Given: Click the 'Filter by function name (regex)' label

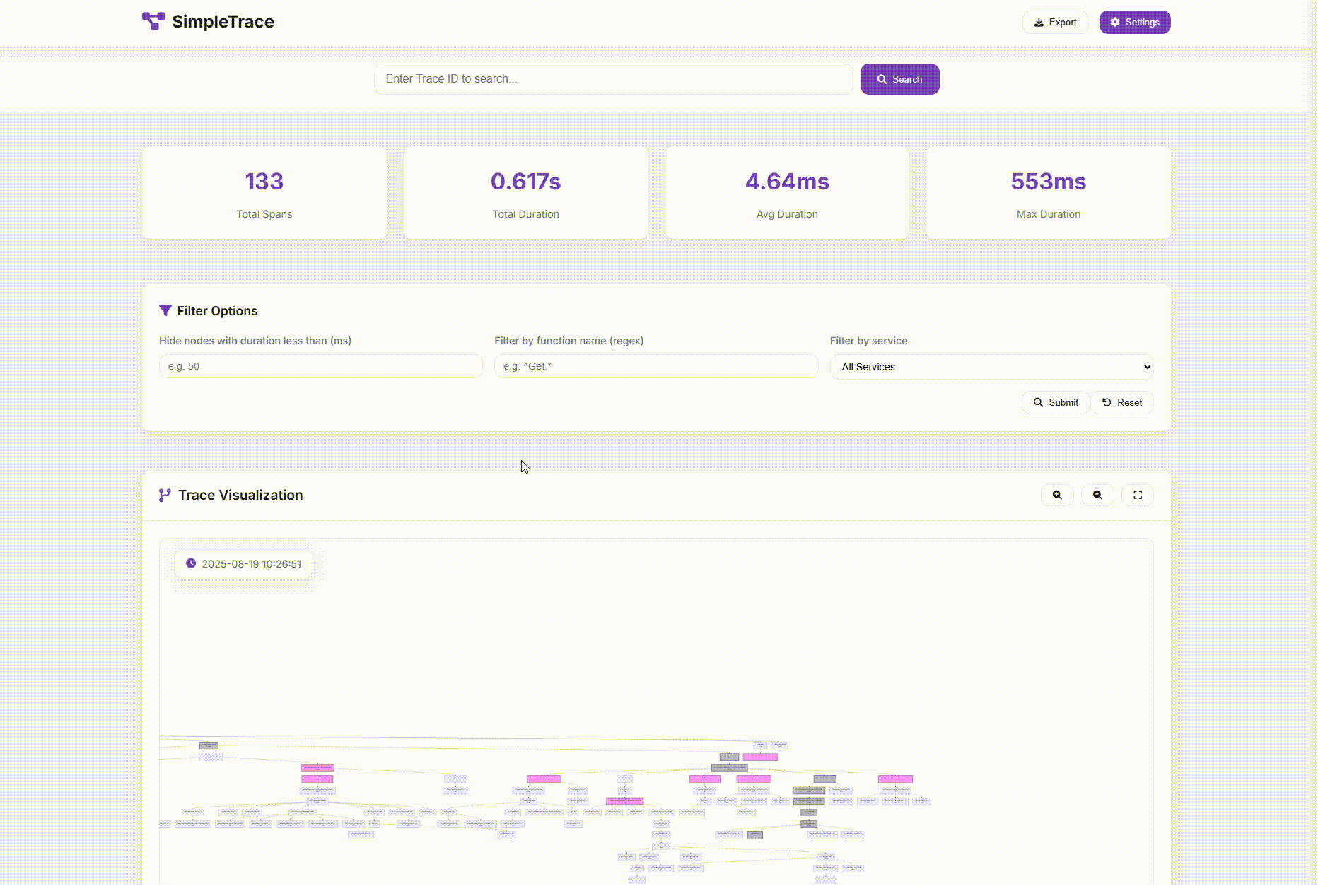Looking at the screenshot, I should (568, 341).
